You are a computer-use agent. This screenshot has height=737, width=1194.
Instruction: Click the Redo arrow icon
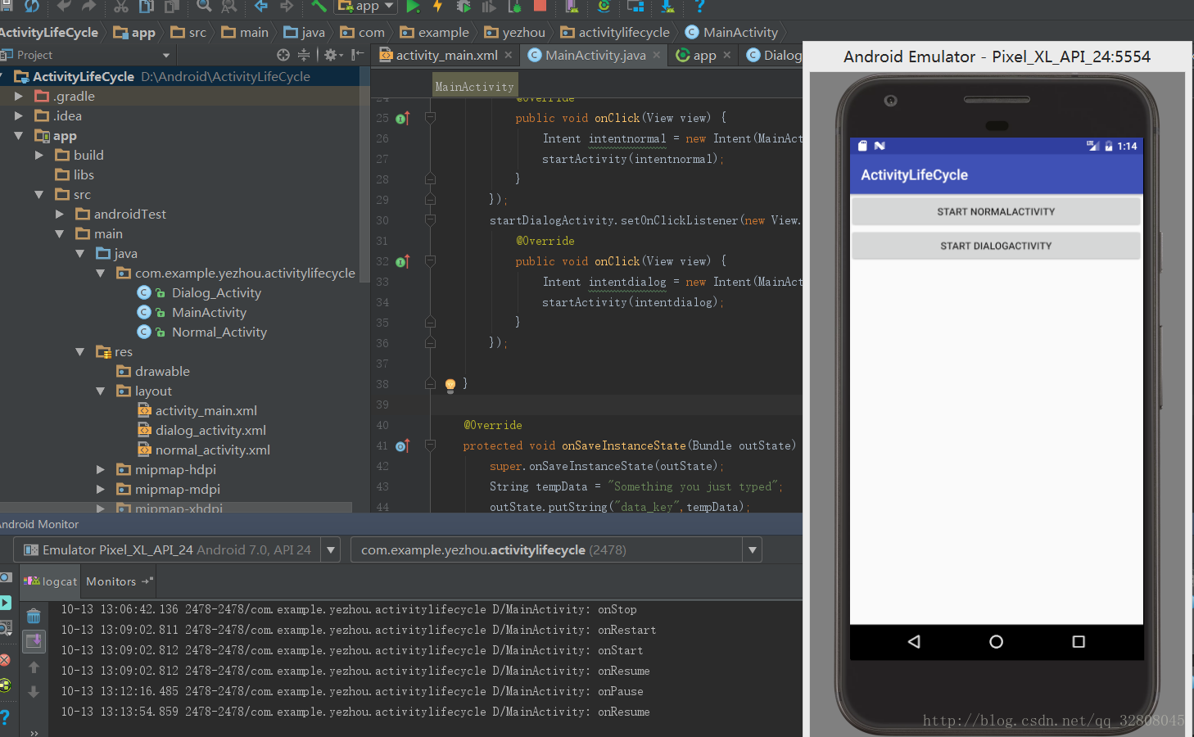pos(88,7)
